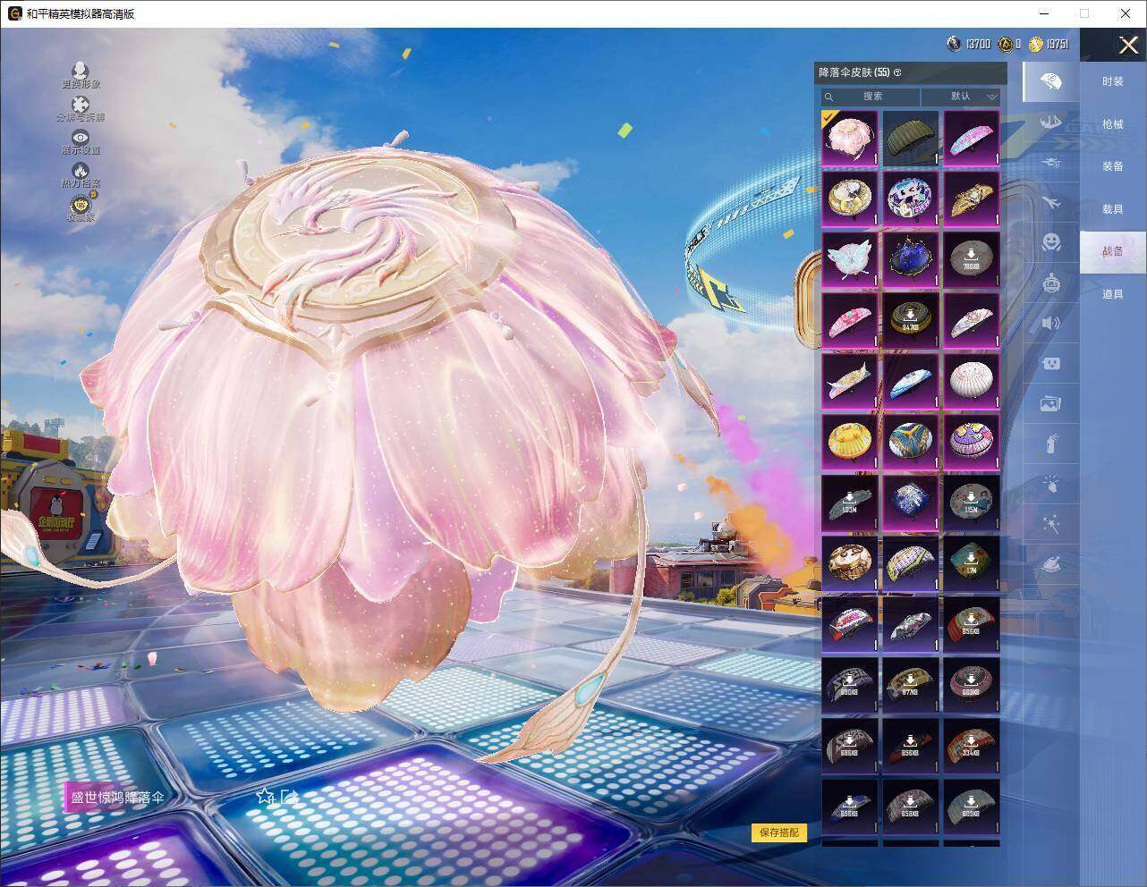Viewport: 1147px width, 887px height.
Task: Click the 降落伞皮肤 (55) panel title
Action: click(854, 72)
